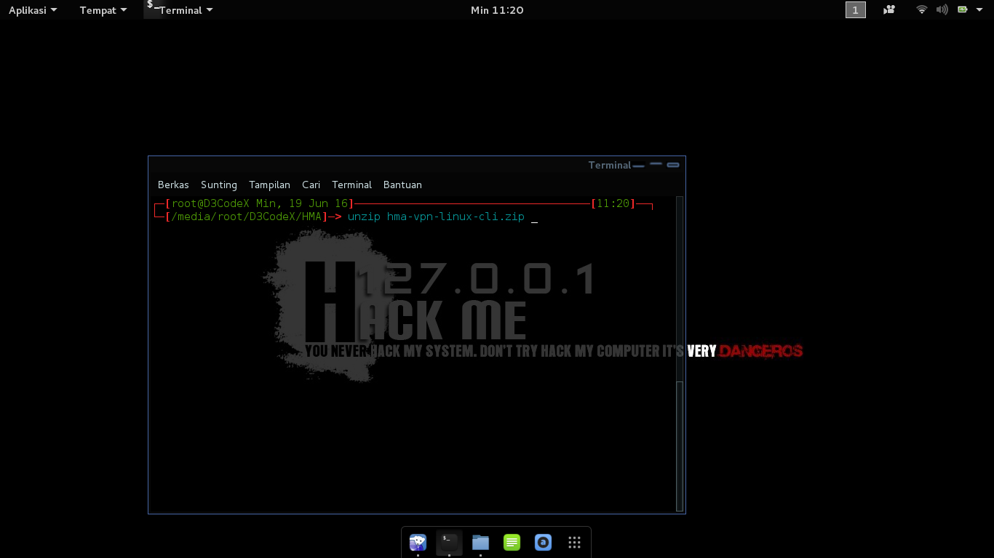Open the Tampilan menu
994x558 pixels.
269,185
